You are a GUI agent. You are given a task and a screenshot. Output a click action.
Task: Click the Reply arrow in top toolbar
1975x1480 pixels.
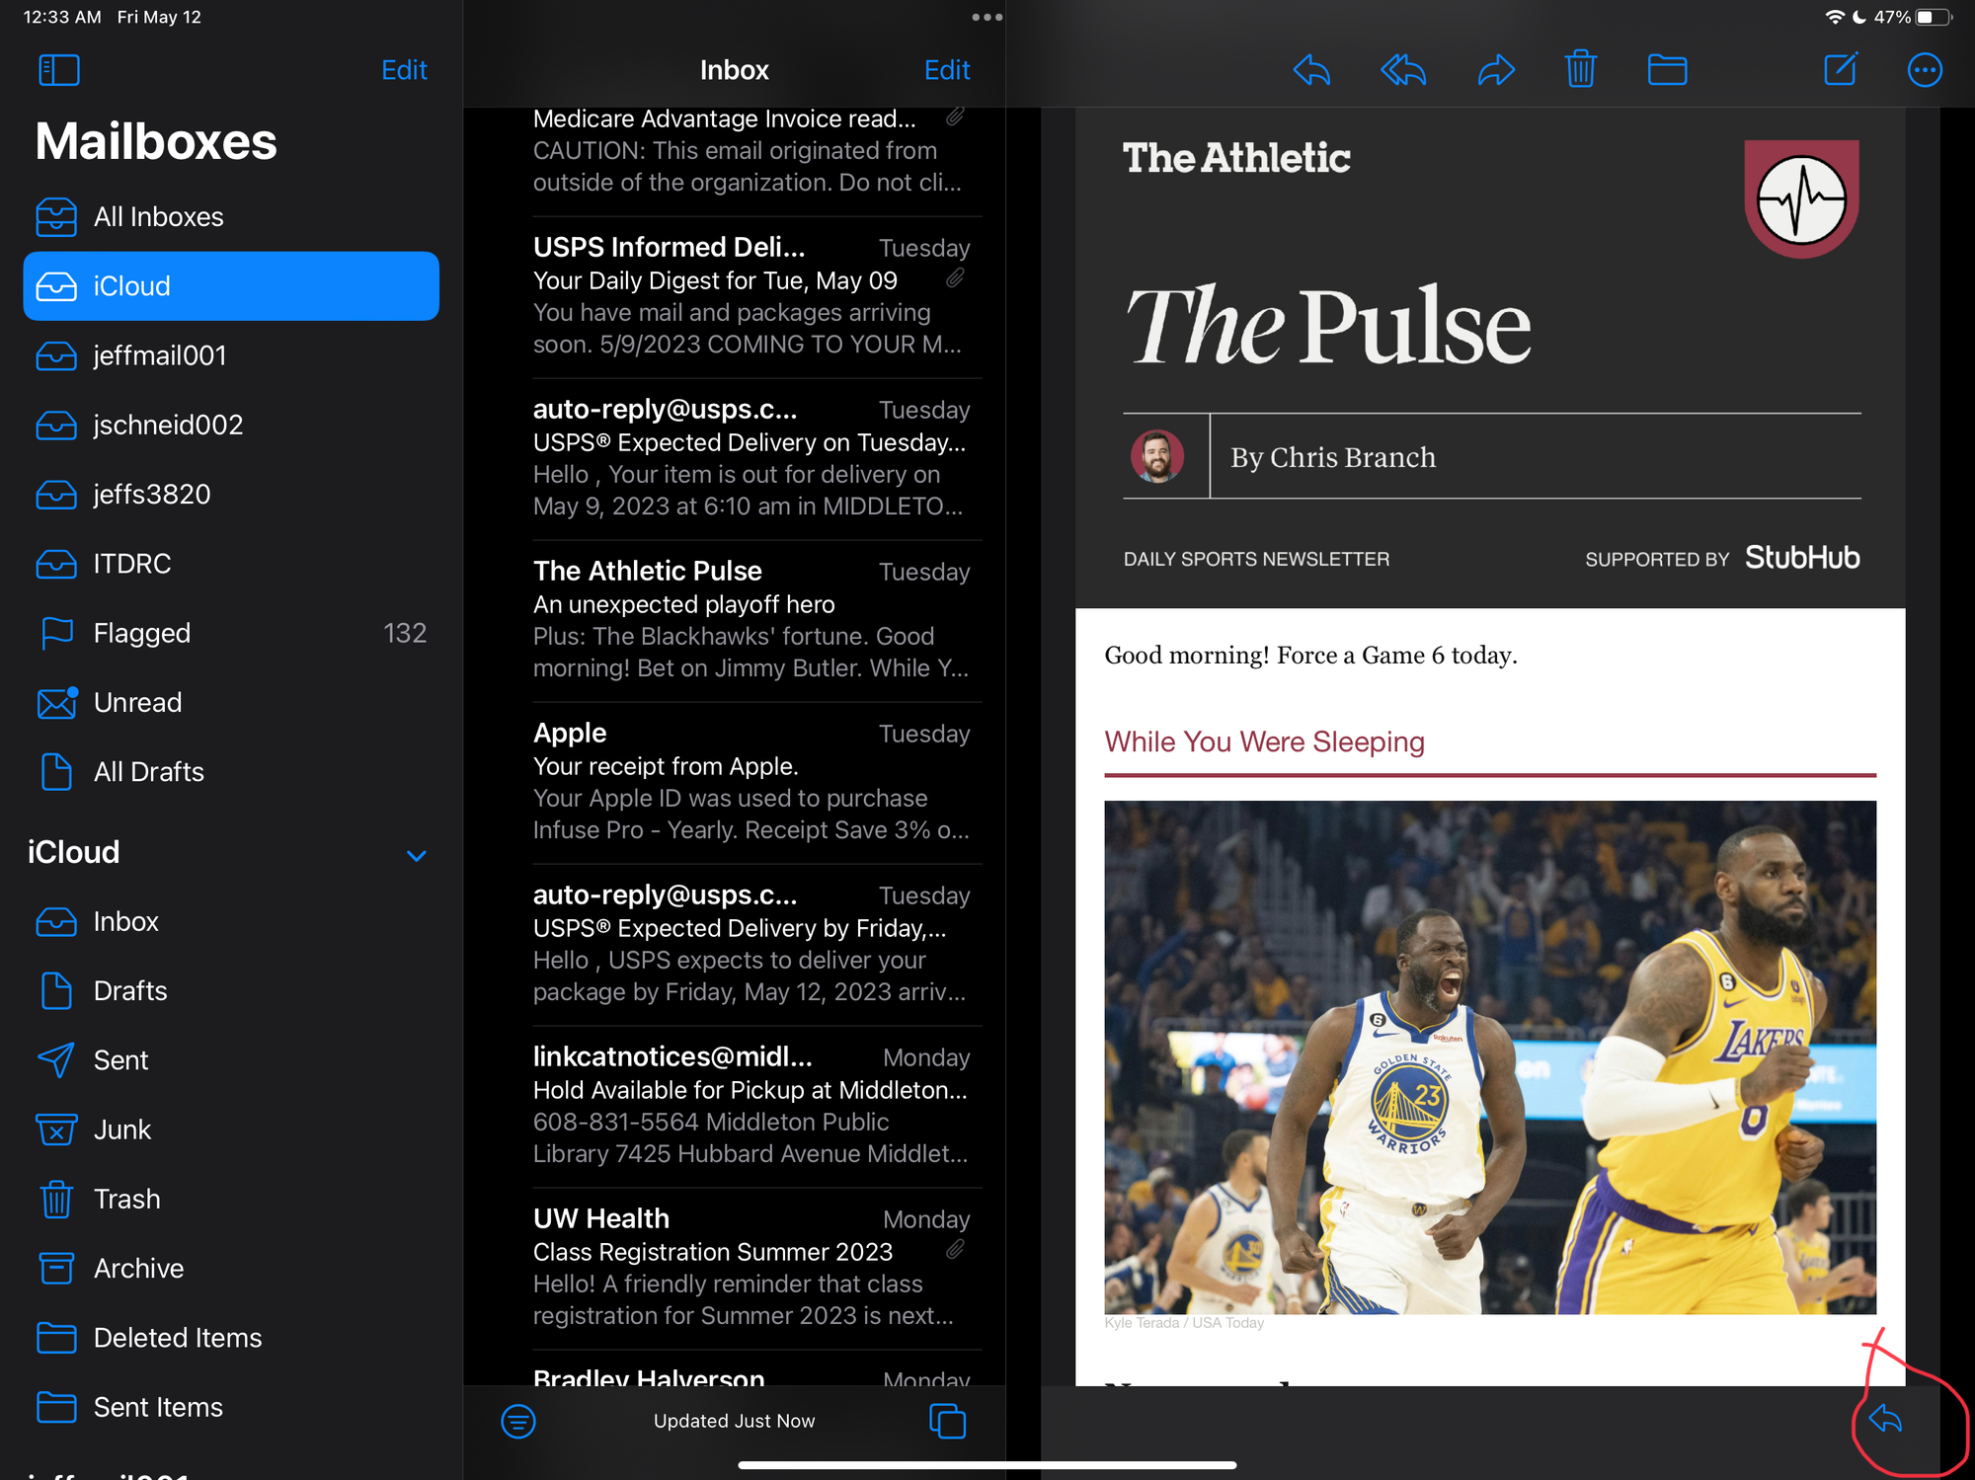[x=1311, y=70]
